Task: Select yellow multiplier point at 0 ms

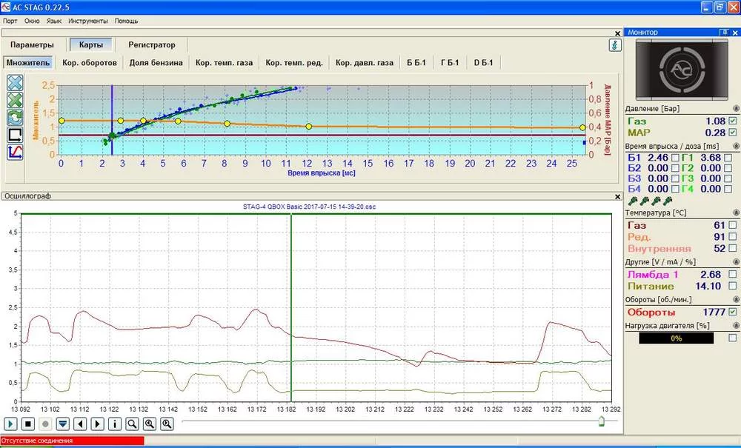Action: [x=62, y=121]
